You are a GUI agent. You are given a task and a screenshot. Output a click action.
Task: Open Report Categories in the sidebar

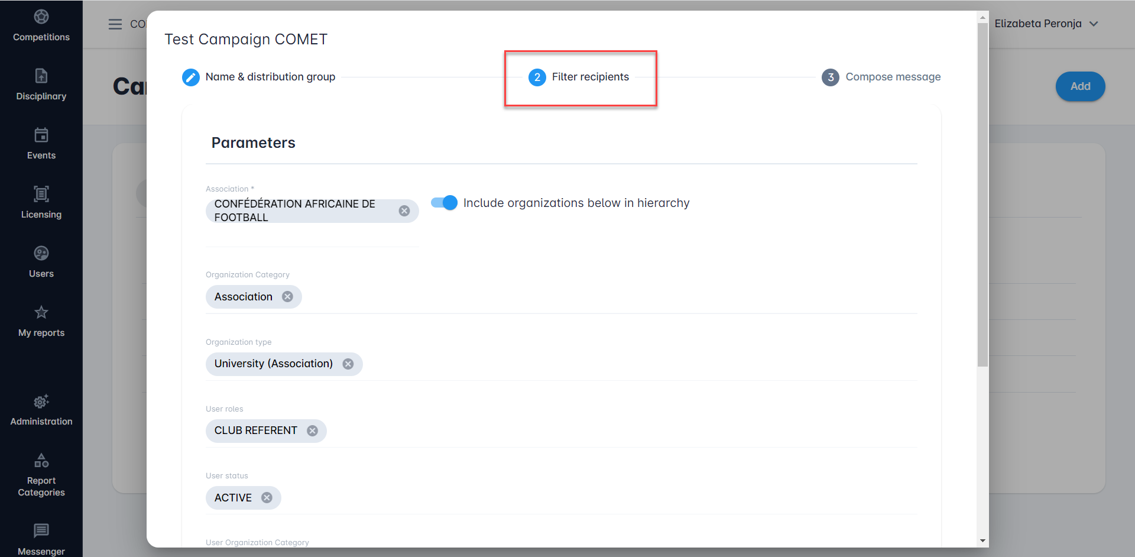(x=41, y=461)
